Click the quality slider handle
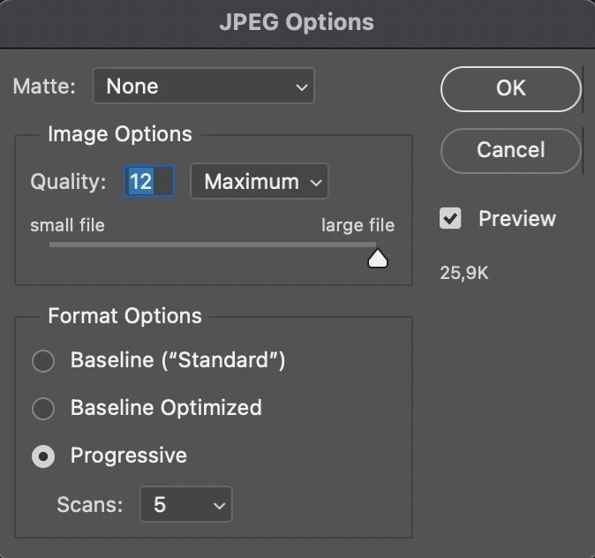Viewport: 595px width, 558px height. click(378, 259)
